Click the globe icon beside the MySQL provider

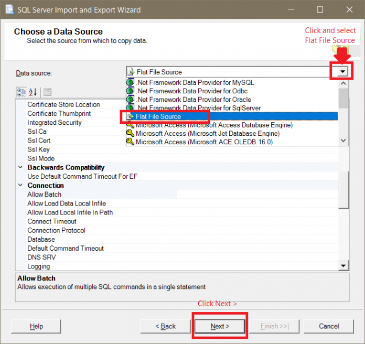click(x=131, y=82)
